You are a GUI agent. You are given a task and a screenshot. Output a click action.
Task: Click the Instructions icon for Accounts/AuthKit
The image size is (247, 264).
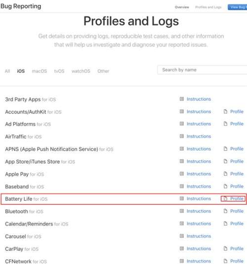(182, 112)
